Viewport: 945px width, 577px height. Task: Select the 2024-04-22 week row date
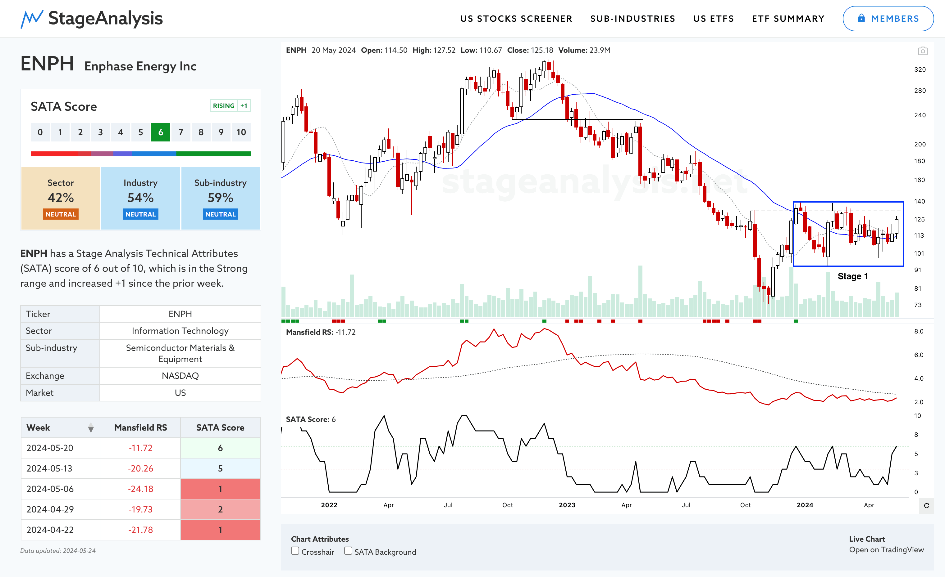50,530
